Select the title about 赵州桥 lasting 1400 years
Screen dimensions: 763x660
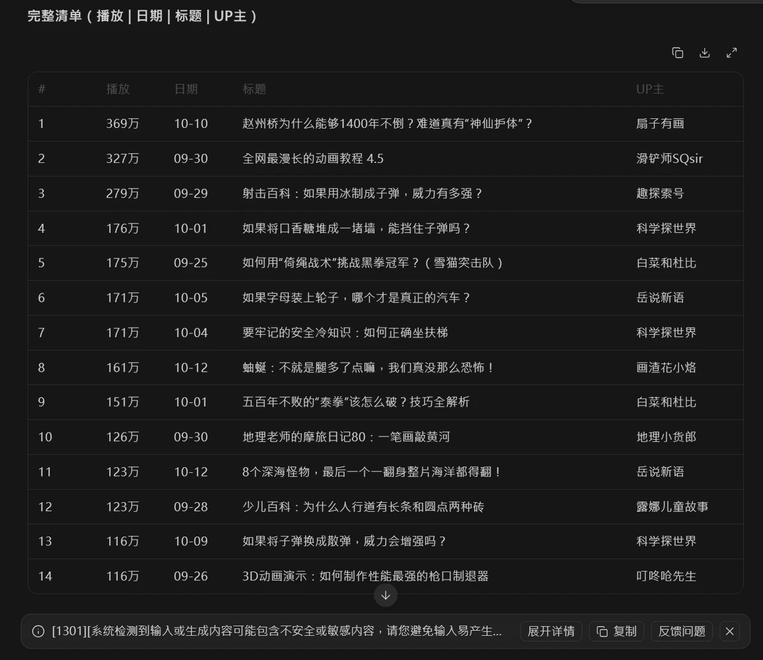coord(387,123)
